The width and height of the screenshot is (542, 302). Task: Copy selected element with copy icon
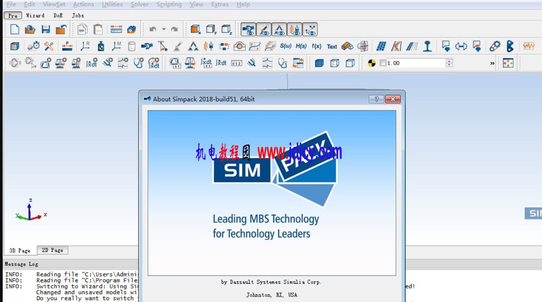[82, 30]
